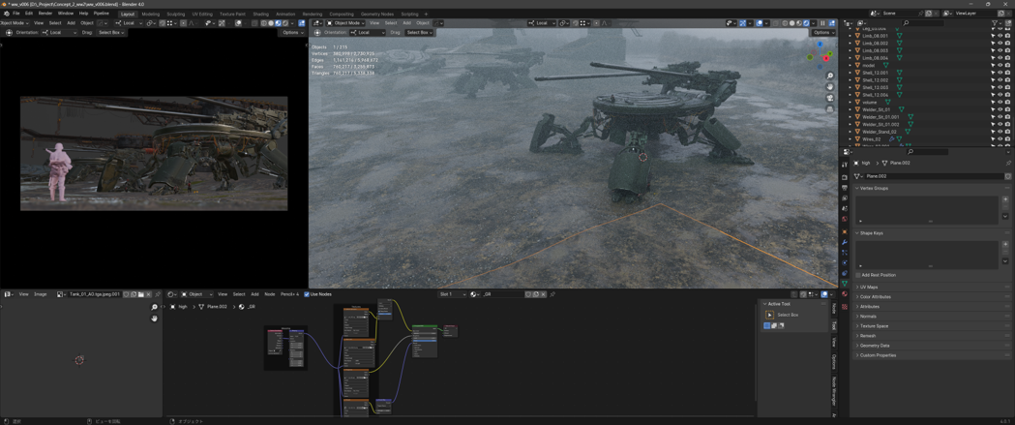The width and height of the screenshot is (1015, 425).
Task: Open the Render menu
Action: tap(45, 13)
